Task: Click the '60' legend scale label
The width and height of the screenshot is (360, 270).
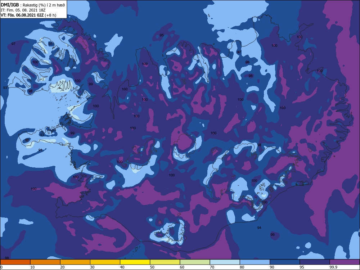Action: click(x=182, y=267)
